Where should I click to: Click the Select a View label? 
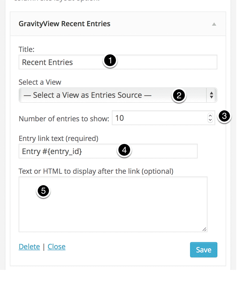40,82
